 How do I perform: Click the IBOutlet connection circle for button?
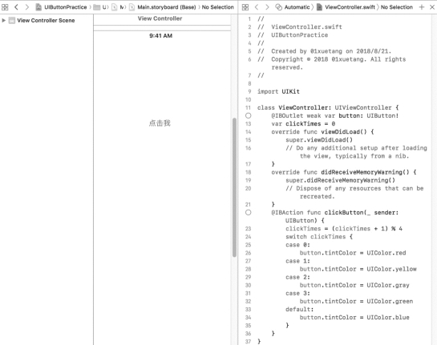249,115
